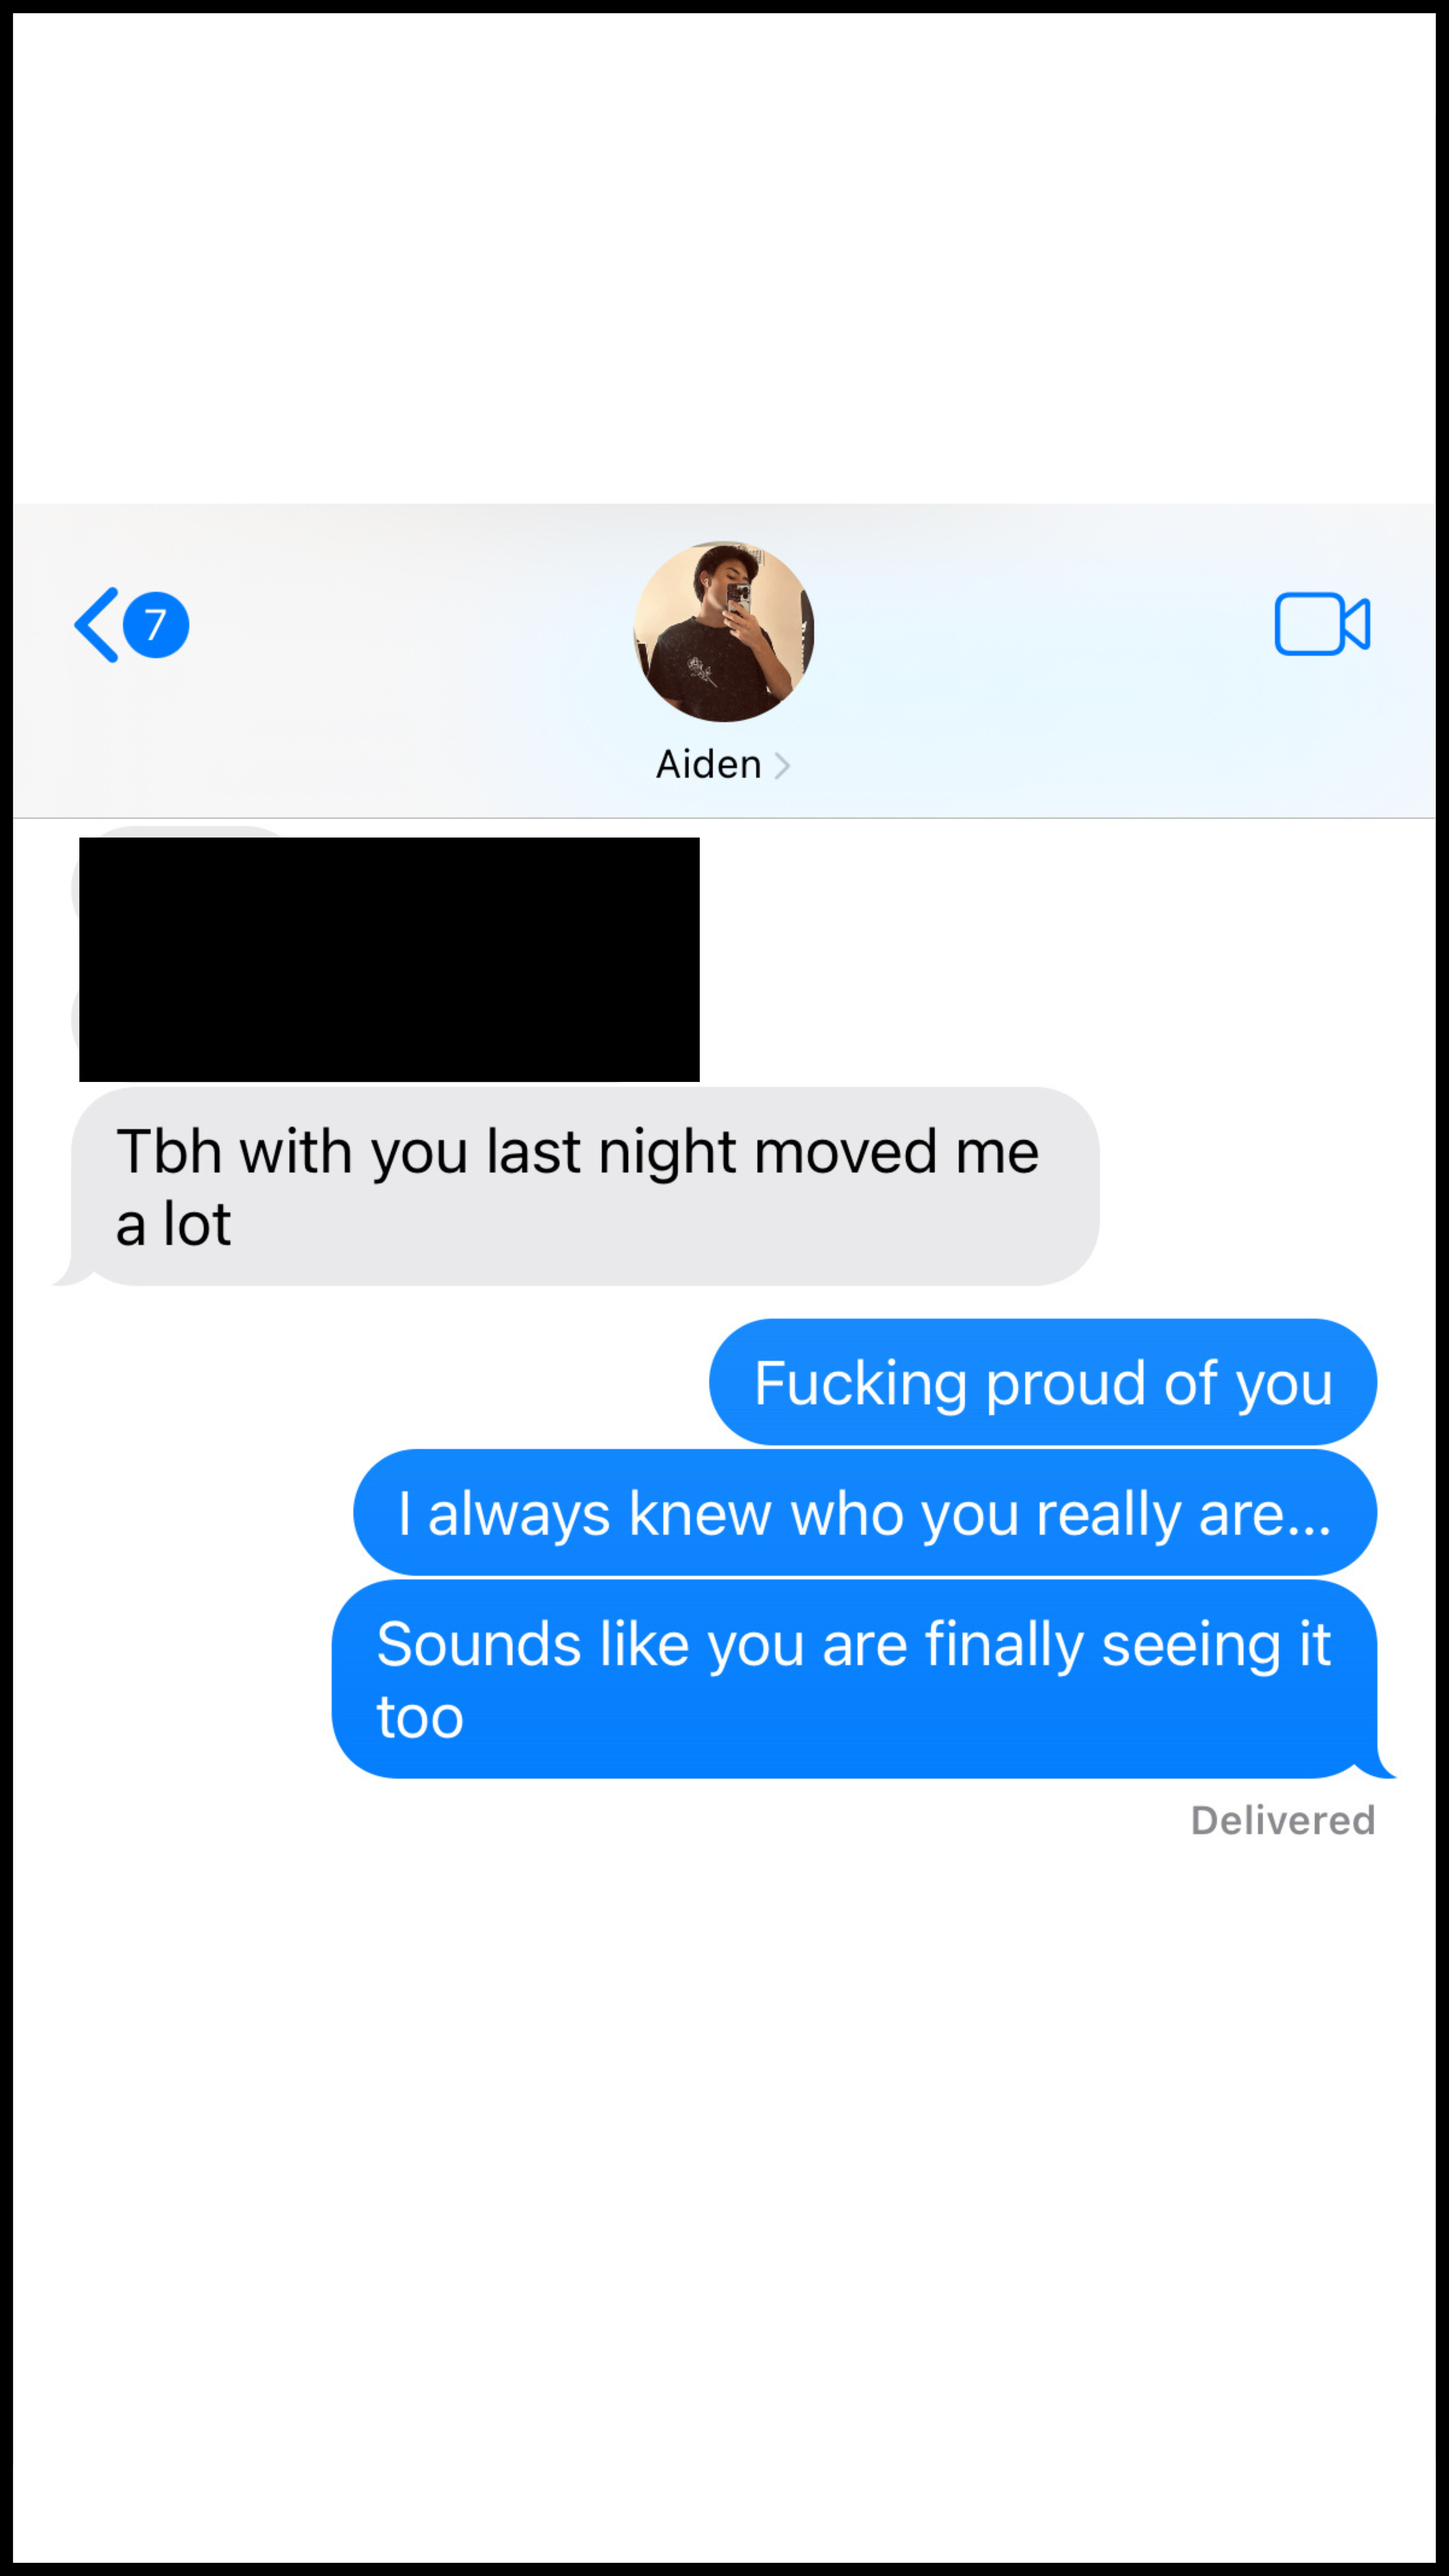Select the "Fucking proud of you" bubble
Screen dimensions: 1449x2576
tap(1043, 1382)
